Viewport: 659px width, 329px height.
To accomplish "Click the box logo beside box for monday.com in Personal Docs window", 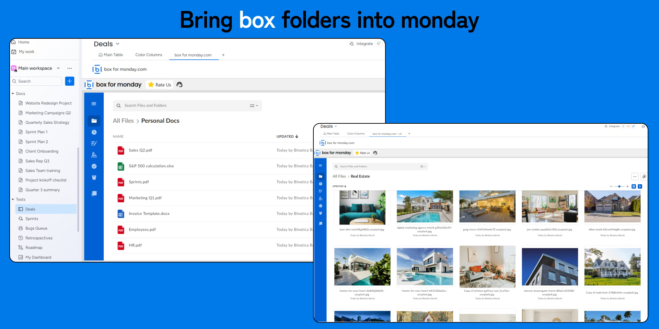I will [97, 69].
